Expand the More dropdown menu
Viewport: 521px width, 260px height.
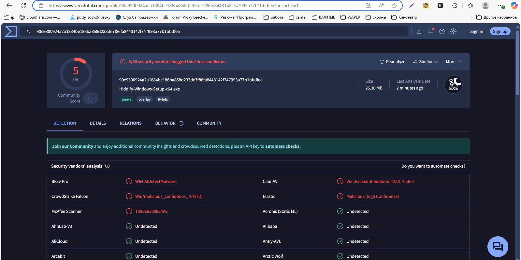point(454,62)
